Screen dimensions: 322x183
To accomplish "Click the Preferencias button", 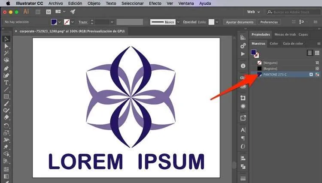I will click(x=269, y=22).
